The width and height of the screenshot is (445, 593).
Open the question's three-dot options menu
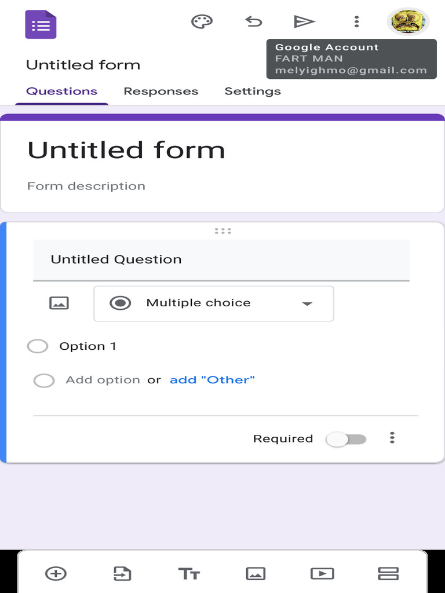point(392,438)
